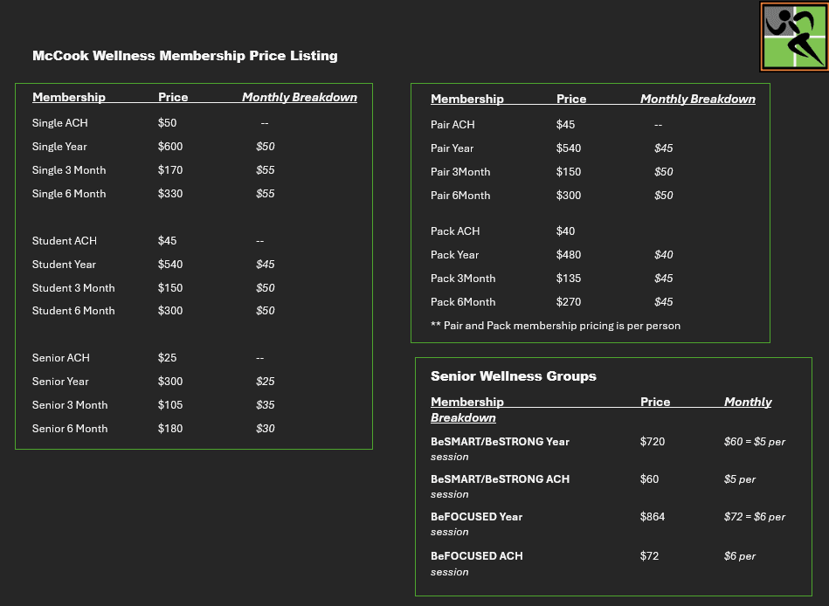Click the Pair Year membership label
The height and width of the screenshot is (606, 829).
[452, 148]
